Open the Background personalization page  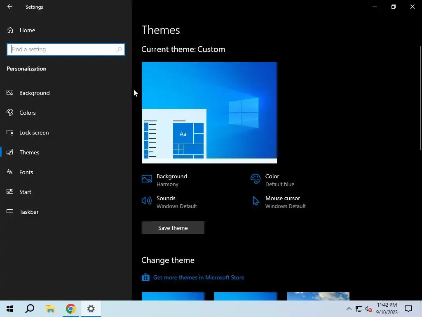tap(66, 93)
